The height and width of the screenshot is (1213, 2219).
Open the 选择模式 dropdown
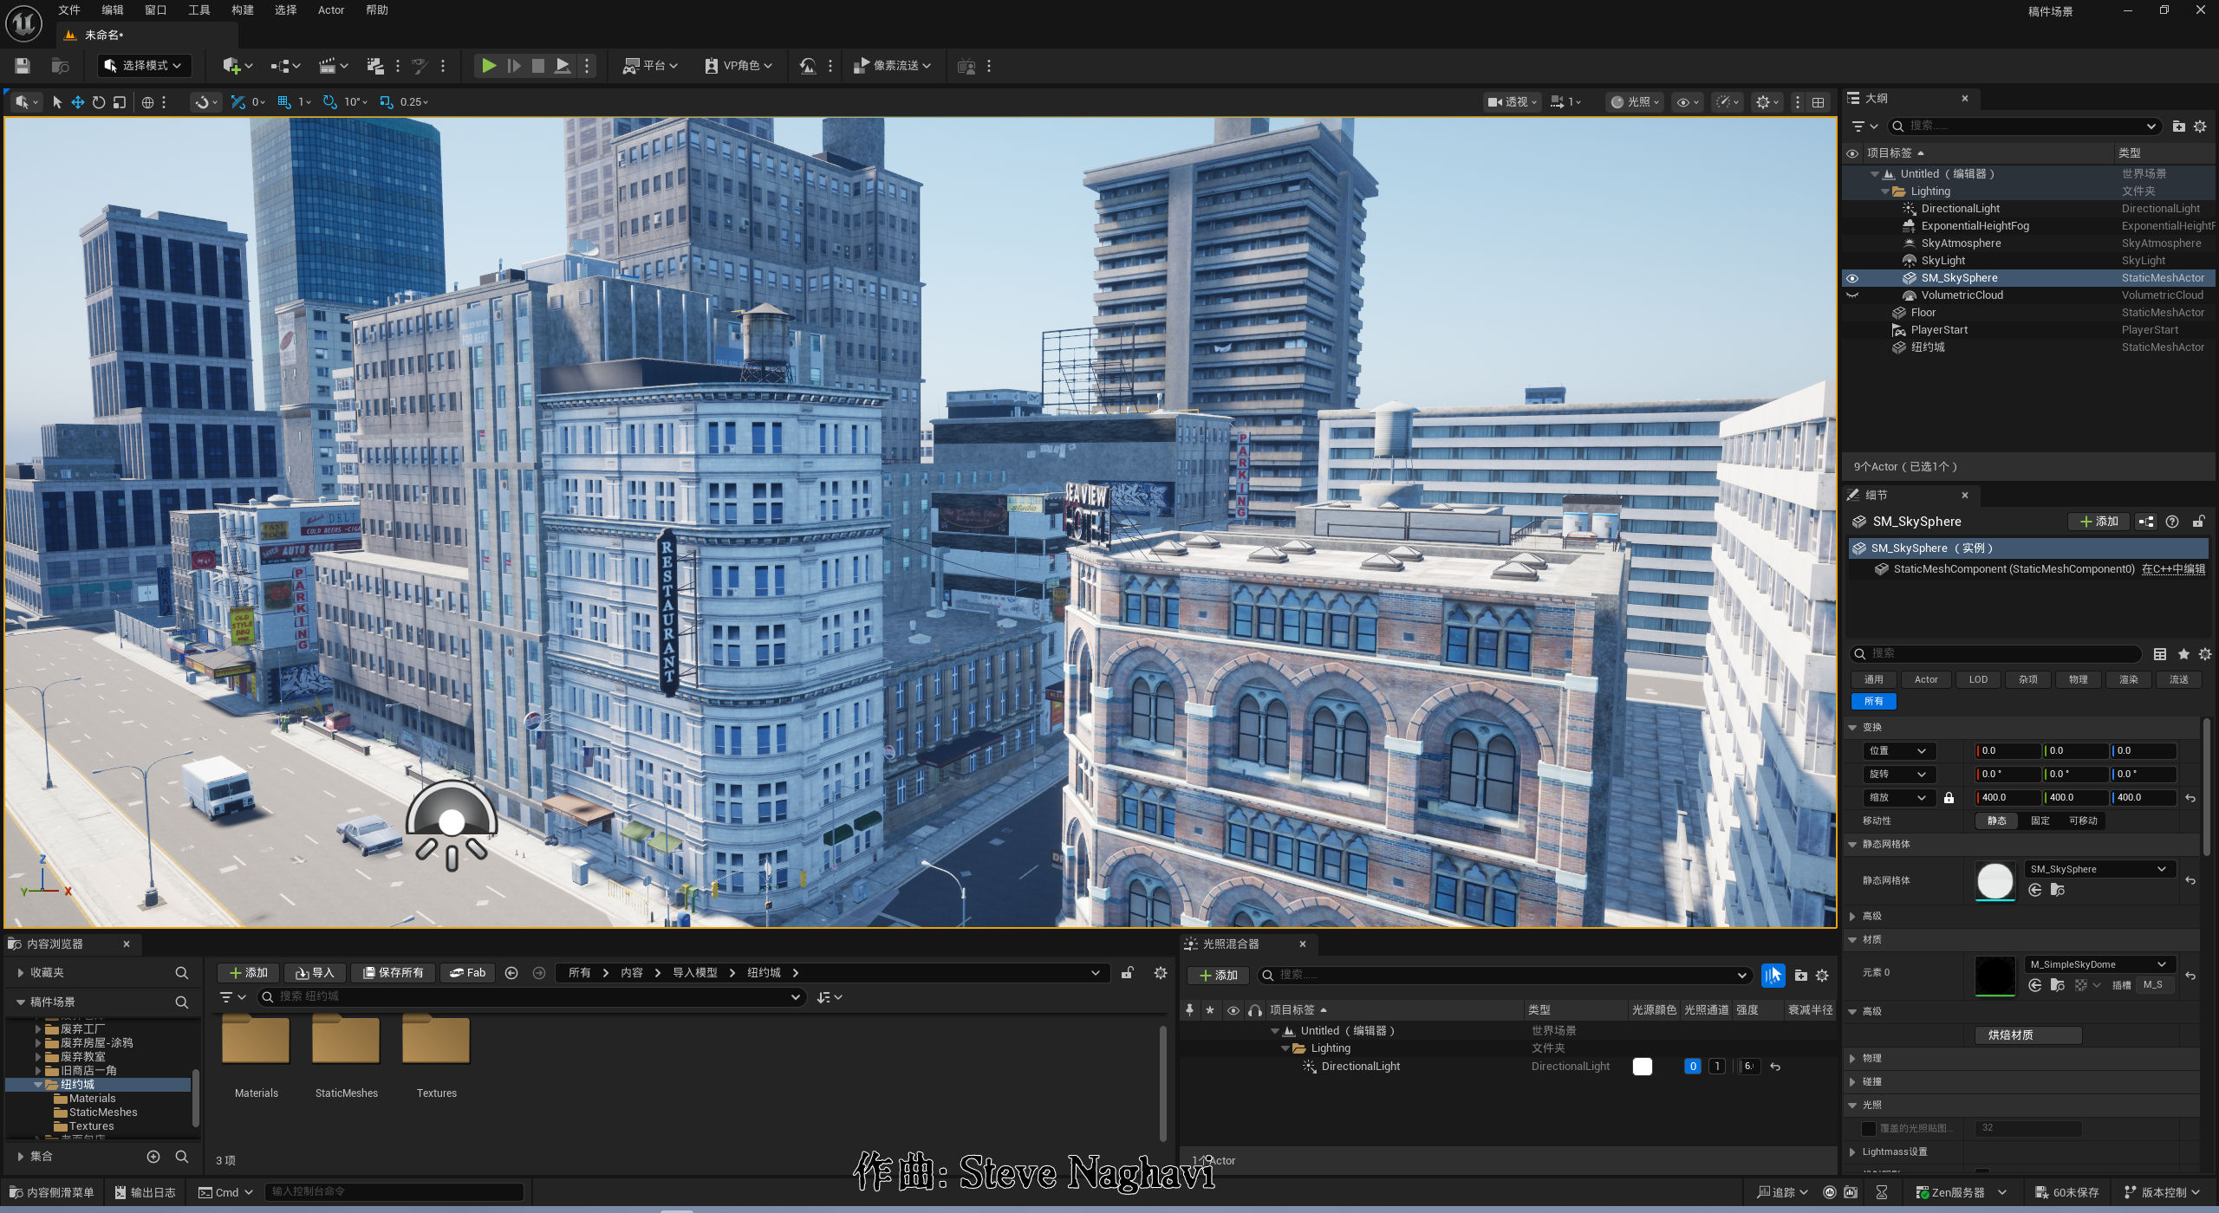(144, 66)
